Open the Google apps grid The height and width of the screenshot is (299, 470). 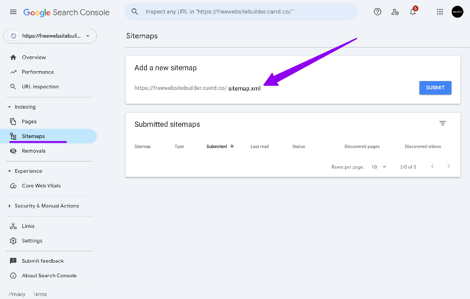pos(439,12)
